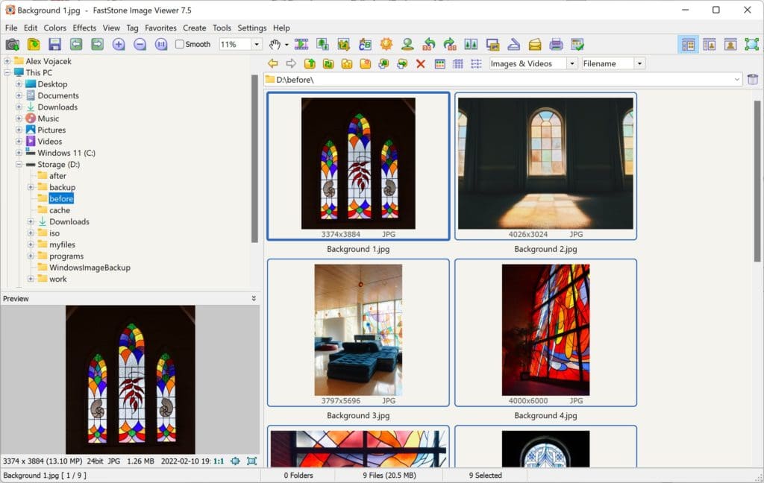Delete the selected files with the red X

coord(421,64)
